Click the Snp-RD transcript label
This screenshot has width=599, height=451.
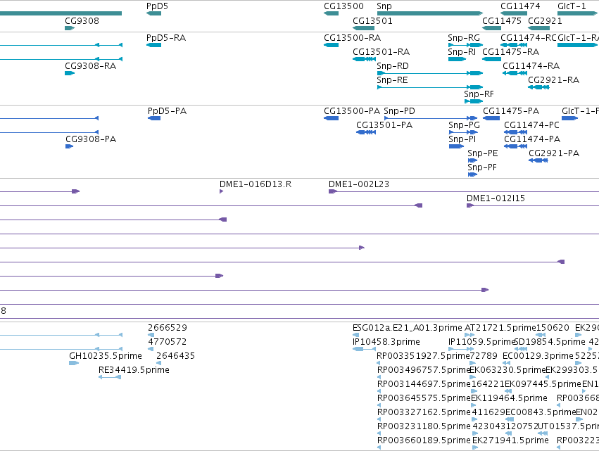393,65
